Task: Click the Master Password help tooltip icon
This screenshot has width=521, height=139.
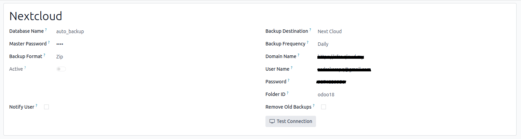Action: click(x=49, y=43)
